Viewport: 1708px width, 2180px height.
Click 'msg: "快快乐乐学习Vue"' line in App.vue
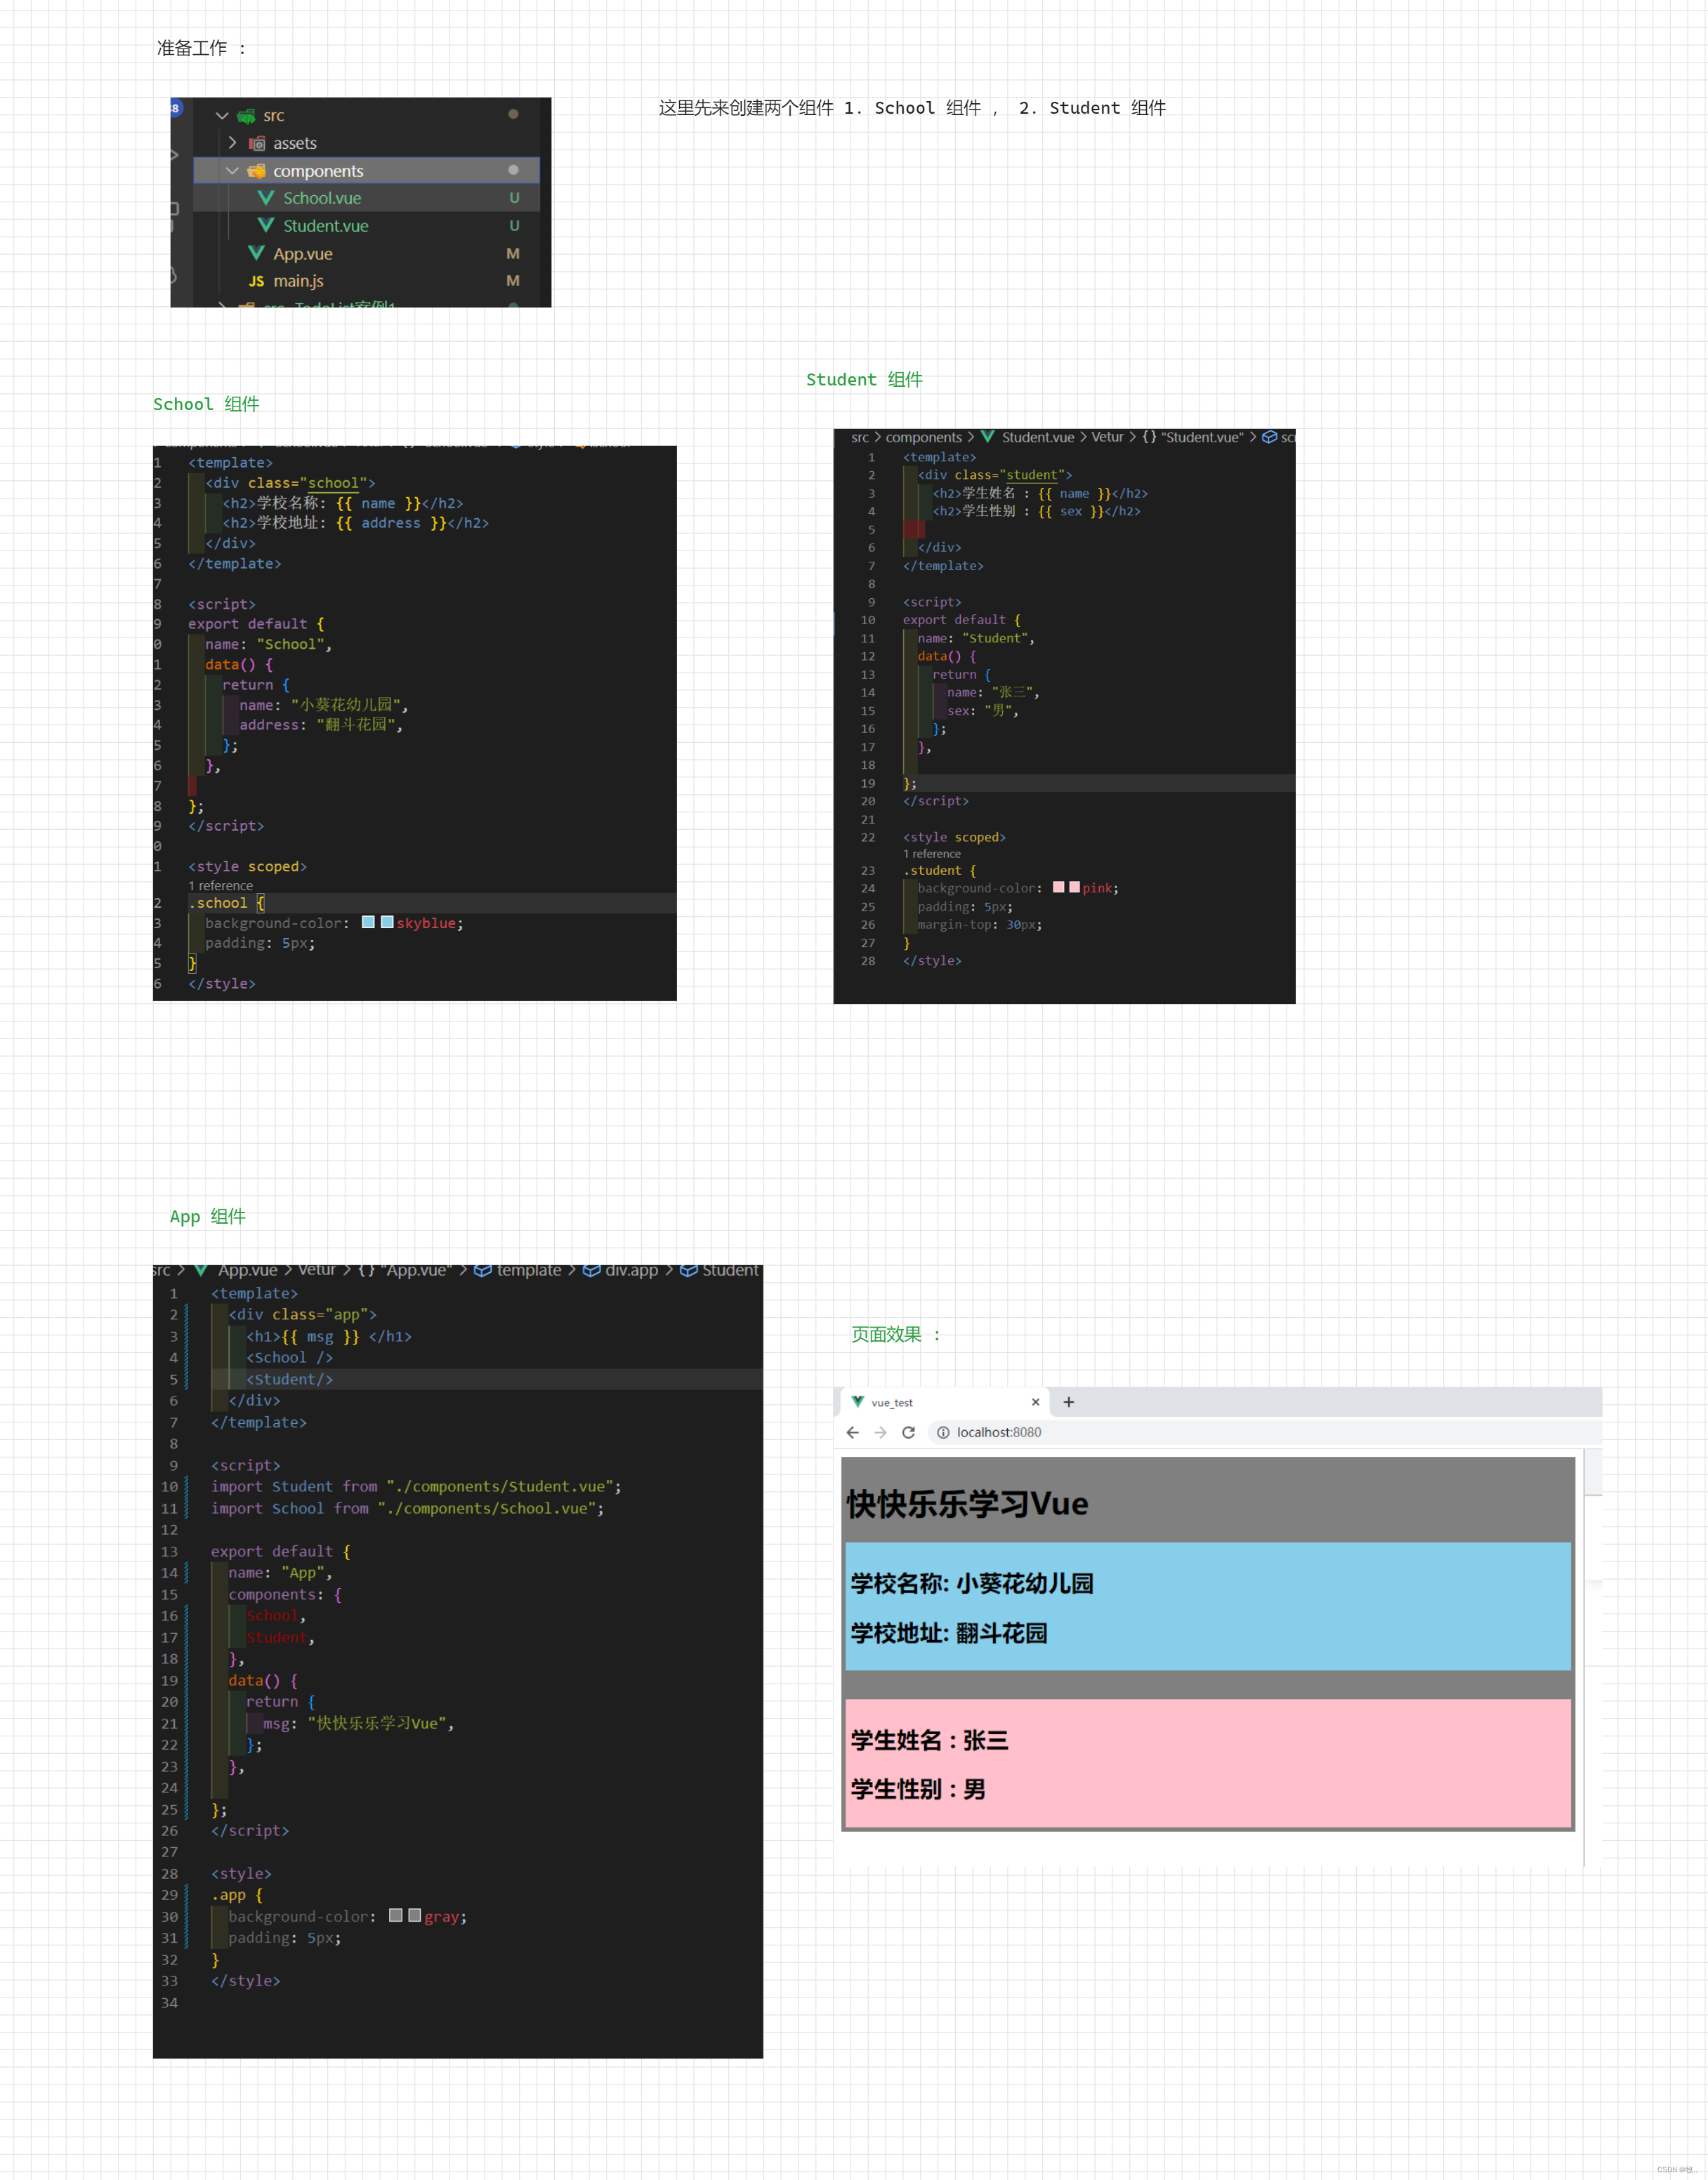point(358,1723)
